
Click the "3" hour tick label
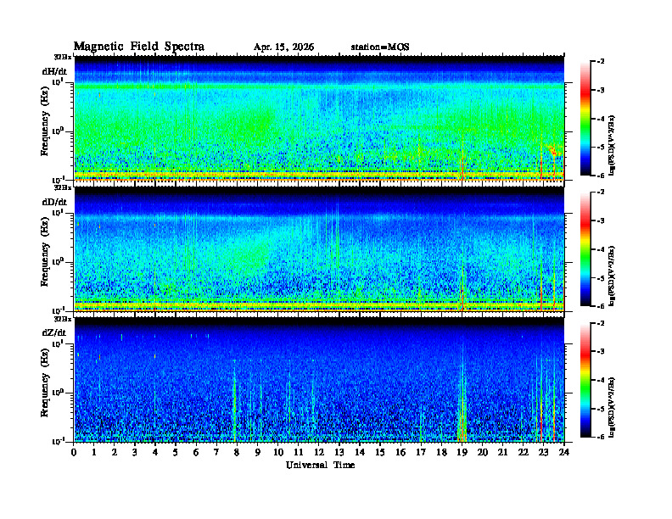pyautogui.click(x=135, y=452)
